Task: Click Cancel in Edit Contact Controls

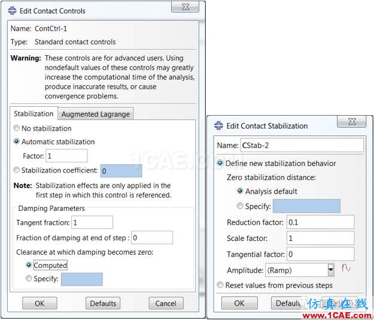Action: pos(166,303)
